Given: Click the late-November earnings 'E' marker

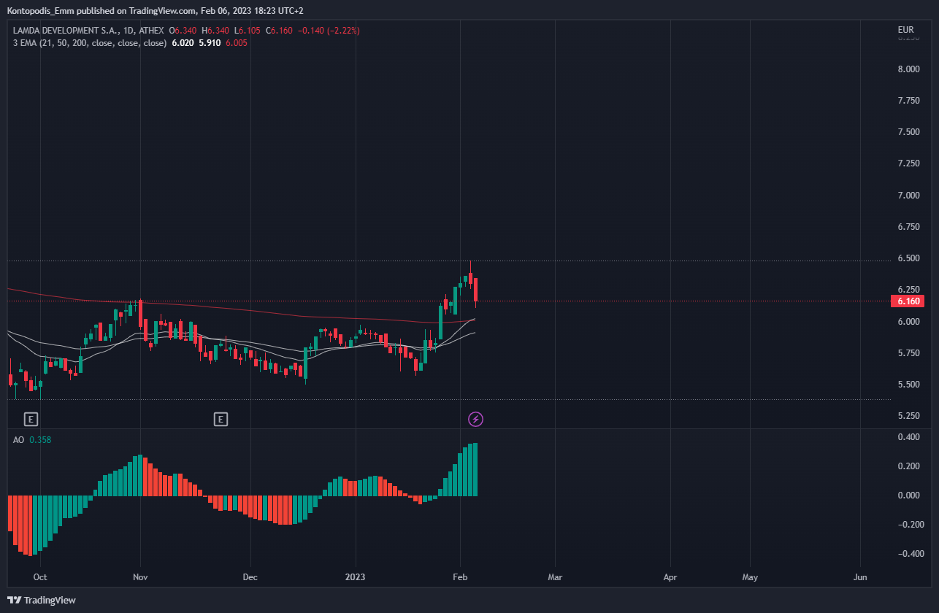Looking at the screenshot, I should 221,419.
